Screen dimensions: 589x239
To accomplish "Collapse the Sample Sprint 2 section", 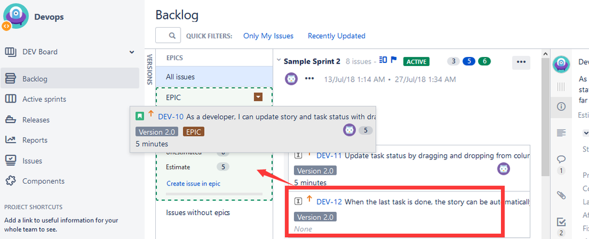I will pos(279,60).
